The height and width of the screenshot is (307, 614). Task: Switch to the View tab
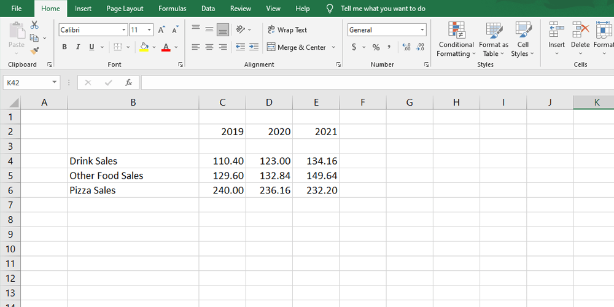(x=273, y=9)
